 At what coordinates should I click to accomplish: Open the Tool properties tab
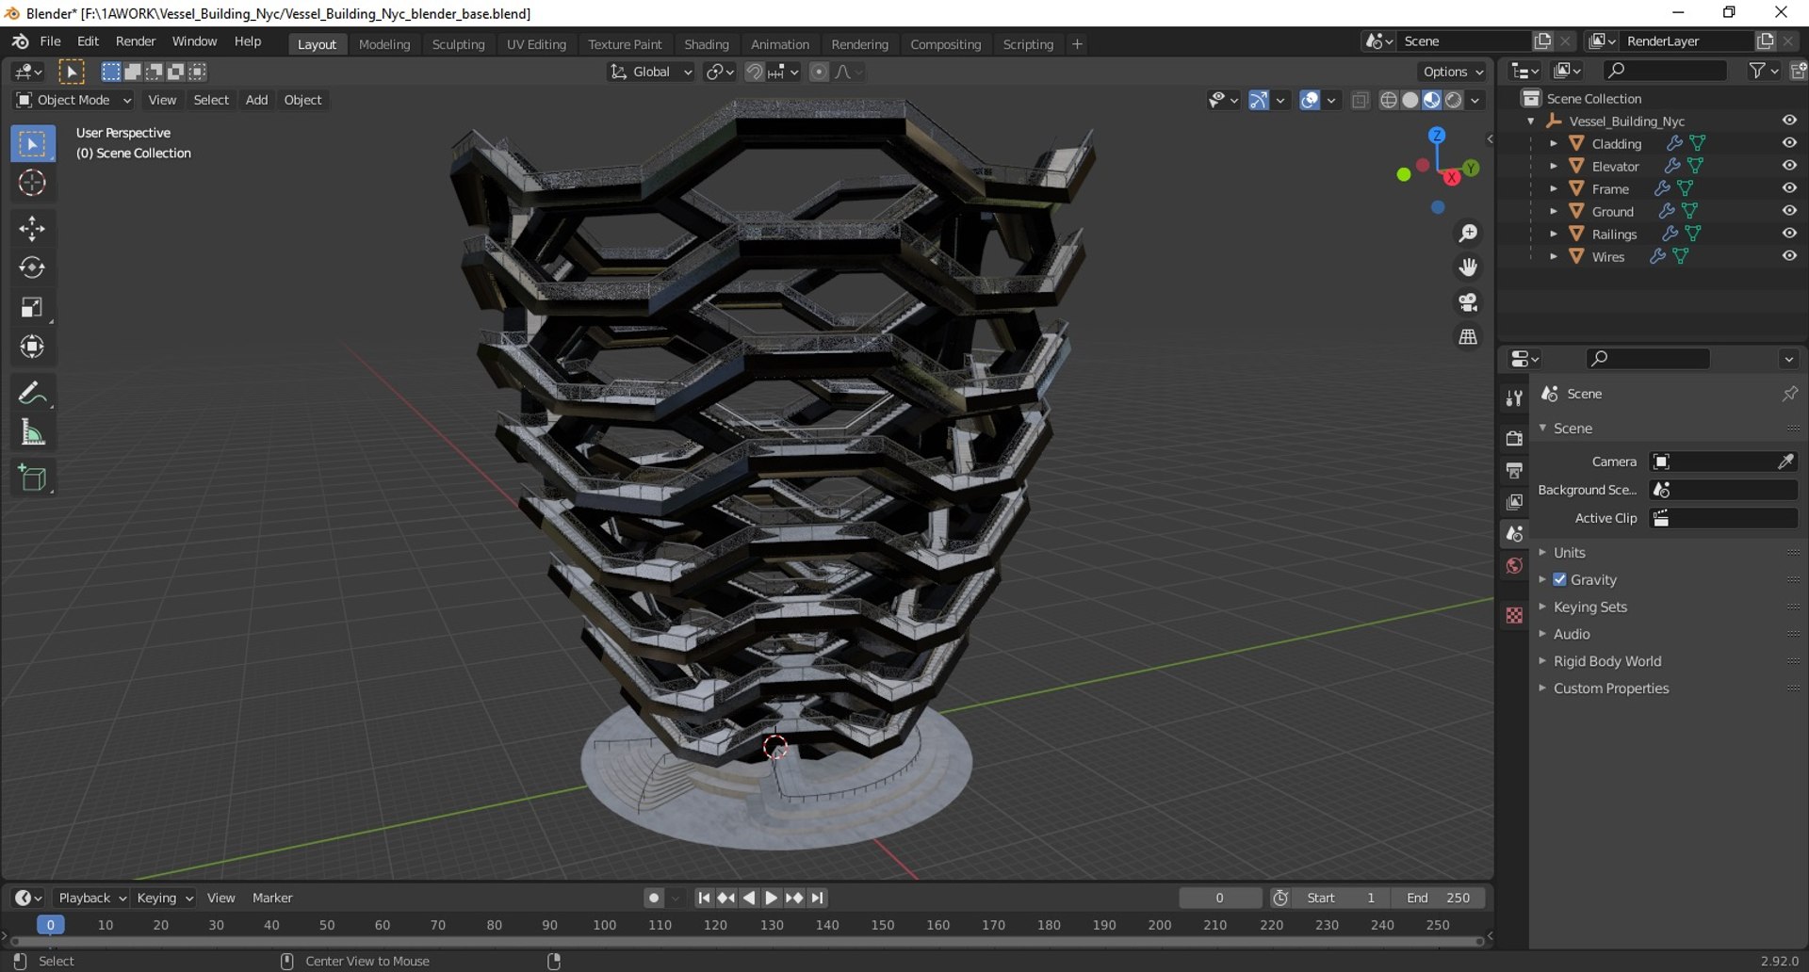coord(1514,398)
